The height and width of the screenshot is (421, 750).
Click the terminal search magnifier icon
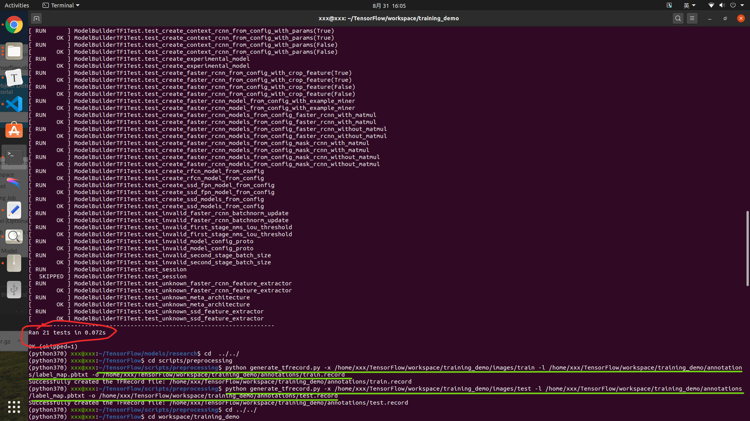point(678,18)
